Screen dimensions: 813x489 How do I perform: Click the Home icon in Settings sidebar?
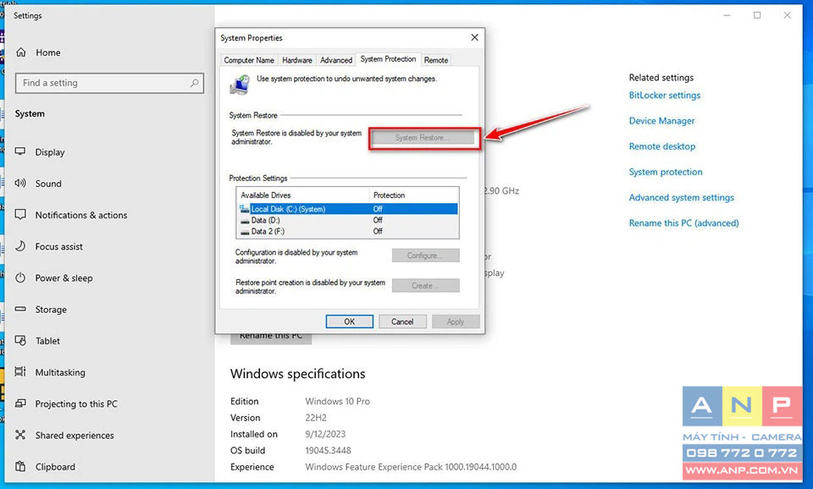pyautogui.click(x=20, y=52)
